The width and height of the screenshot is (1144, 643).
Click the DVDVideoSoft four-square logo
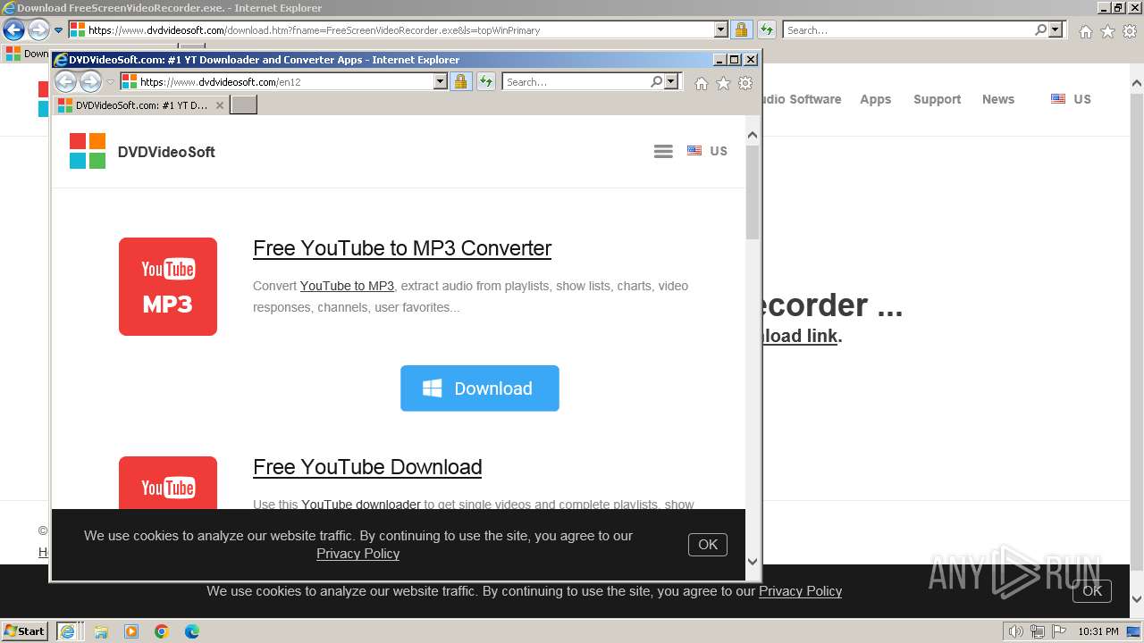pos(88,151)
